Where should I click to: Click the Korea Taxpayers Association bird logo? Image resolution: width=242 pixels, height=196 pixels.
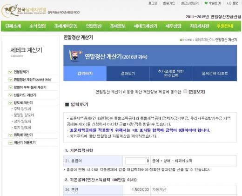pos(10,11)
